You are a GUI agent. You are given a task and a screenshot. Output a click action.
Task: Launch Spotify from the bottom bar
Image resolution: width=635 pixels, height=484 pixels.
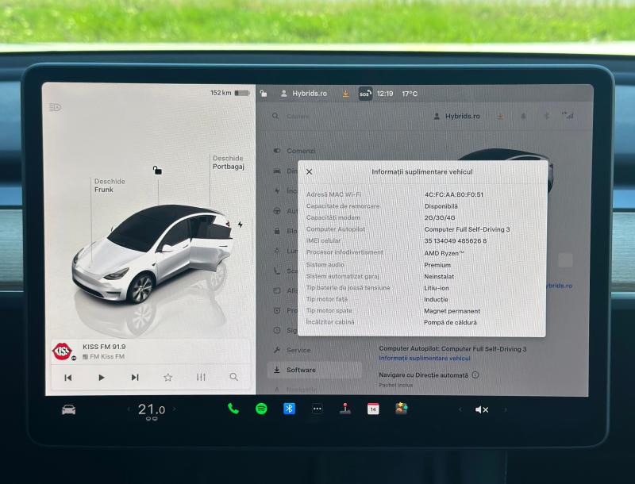click(262, 409)
